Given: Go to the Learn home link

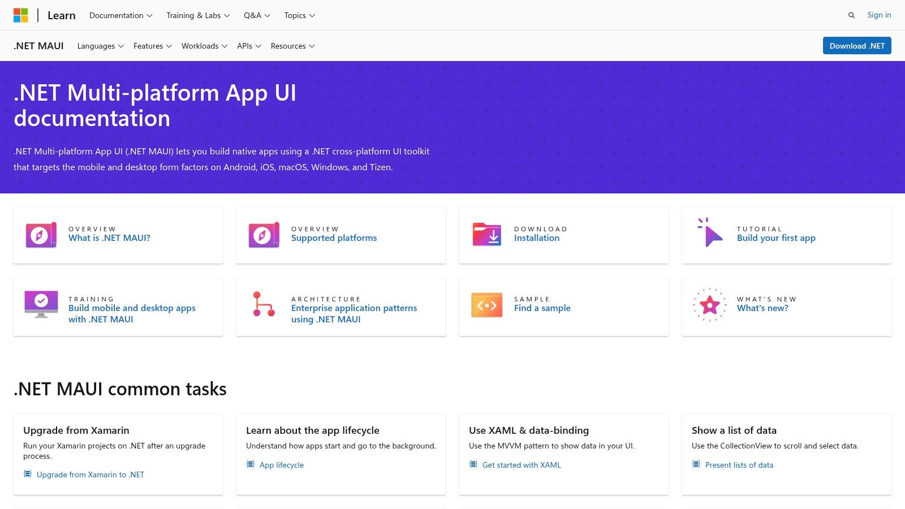Looking at the screenshot, I should click(x=62, y=15).
